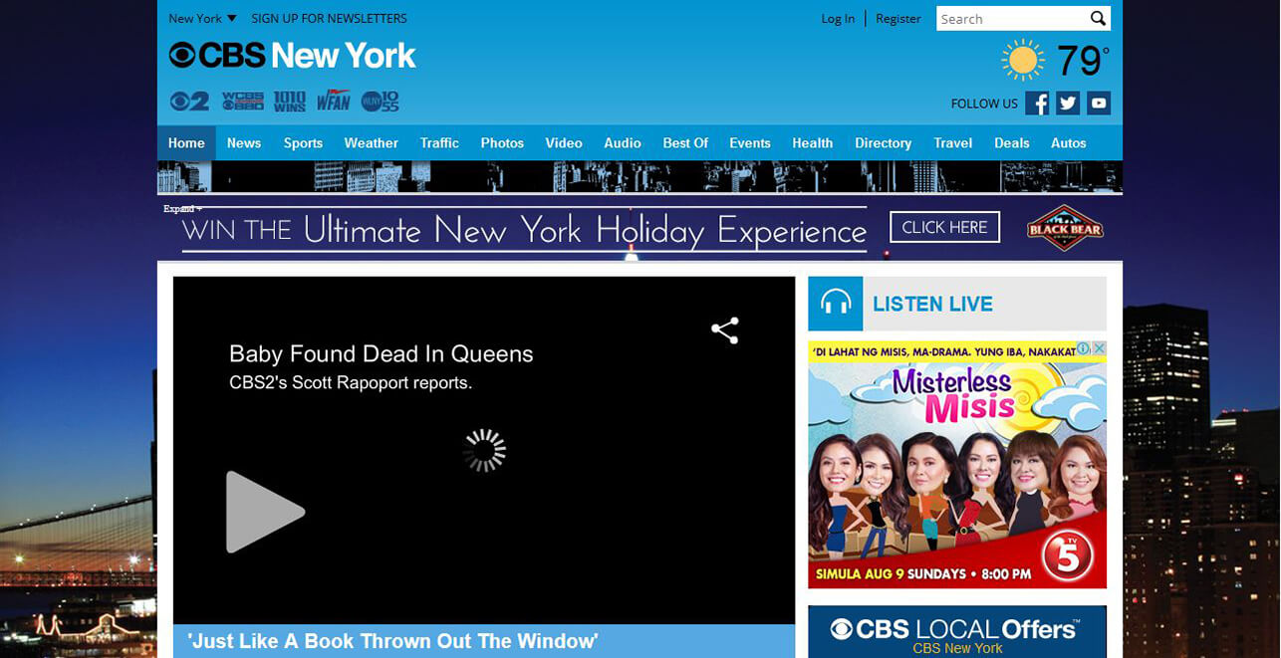Open the WFAN station logo
The width and height of the screenshot is (1281, 658).
[333, 102]
